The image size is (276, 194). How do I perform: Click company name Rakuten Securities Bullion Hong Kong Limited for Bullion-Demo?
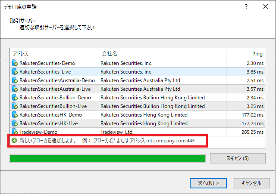point(153,98)
